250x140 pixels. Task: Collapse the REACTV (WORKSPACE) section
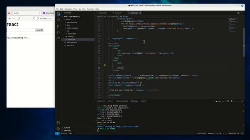(x=72, y=16)
